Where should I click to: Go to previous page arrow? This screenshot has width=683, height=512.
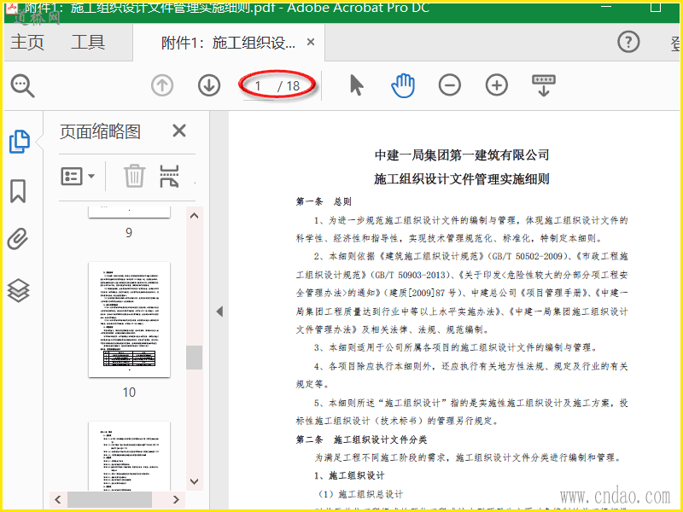point(162,85)
